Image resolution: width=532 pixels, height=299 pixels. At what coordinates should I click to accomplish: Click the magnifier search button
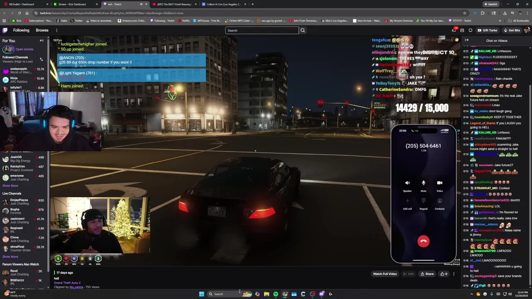tap(303, 30)
